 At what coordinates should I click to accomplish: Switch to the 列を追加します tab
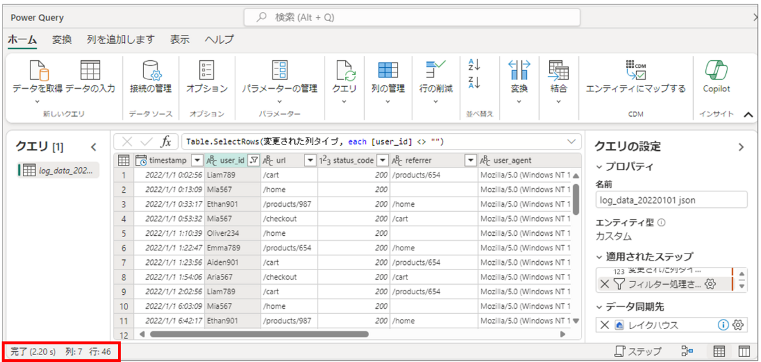120,39
